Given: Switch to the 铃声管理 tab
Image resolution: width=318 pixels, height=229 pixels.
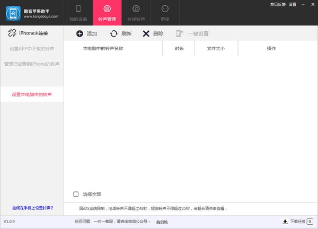Looking at the screenshot, I should [107, 13].
